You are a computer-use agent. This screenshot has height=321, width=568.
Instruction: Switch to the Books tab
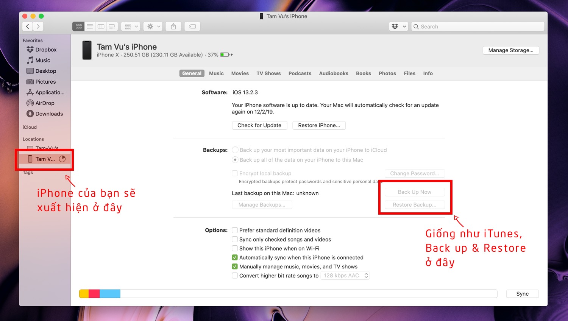click(364, 73)
